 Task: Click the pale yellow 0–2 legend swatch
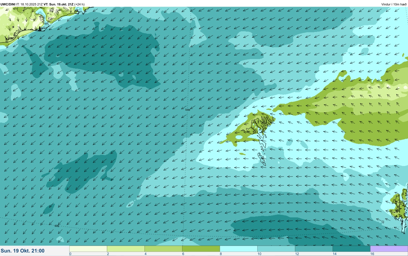point(88,249)
